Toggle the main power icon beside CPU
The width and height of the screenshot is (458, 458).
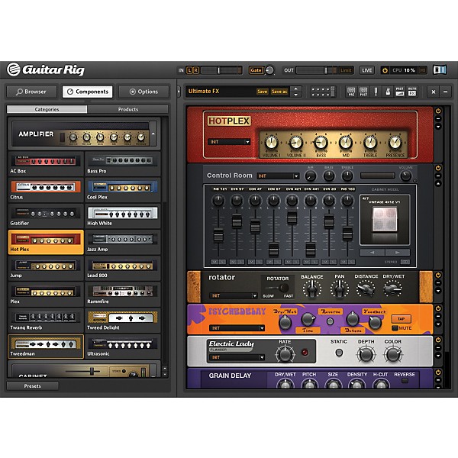pyautogui.click(x=385, y=70)
